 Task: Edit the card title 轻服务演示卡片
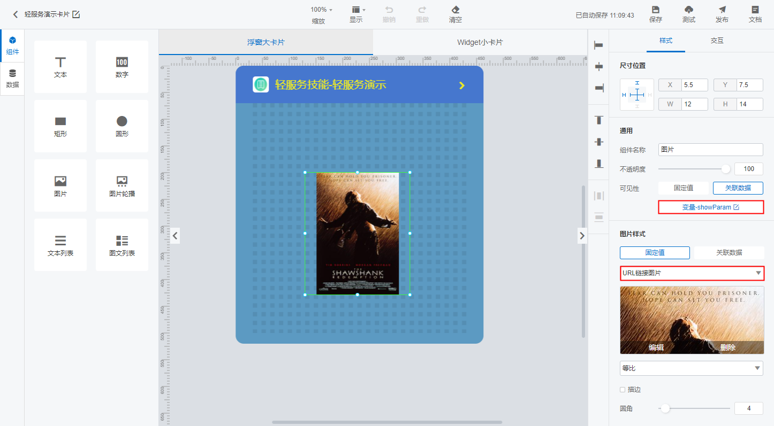tap(76, 14)
